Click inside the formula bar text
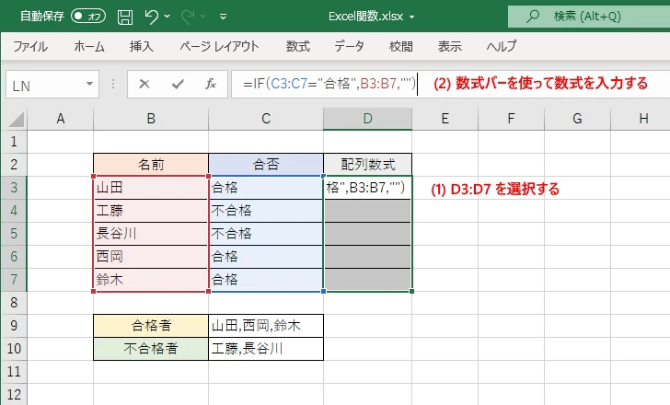670x405 pixels. tap(329, 84)
